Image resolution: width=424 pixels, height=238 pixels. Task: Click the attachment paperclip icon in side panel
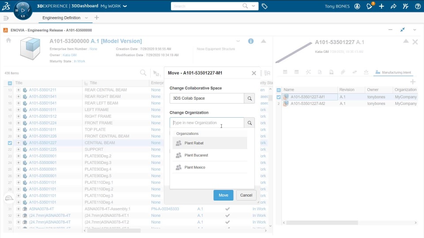343,72
